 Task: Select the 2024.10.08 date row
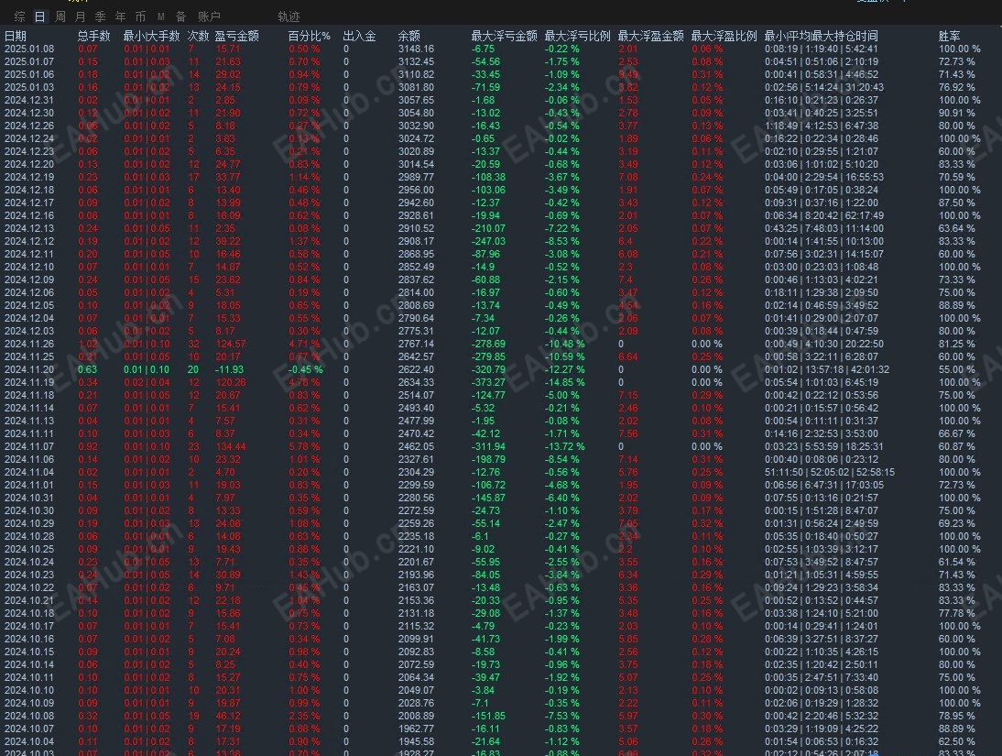point(29,716)
